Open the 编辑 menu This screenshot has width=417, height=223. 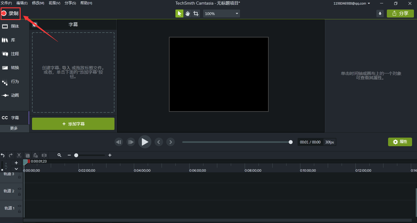tap(22, 3)
